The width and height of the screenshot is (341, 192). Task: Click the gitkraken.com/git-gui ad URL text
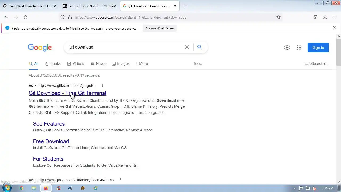[67, 86]
